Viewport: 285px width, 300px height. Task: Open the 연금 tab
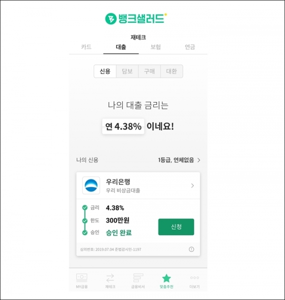(190, 47)
